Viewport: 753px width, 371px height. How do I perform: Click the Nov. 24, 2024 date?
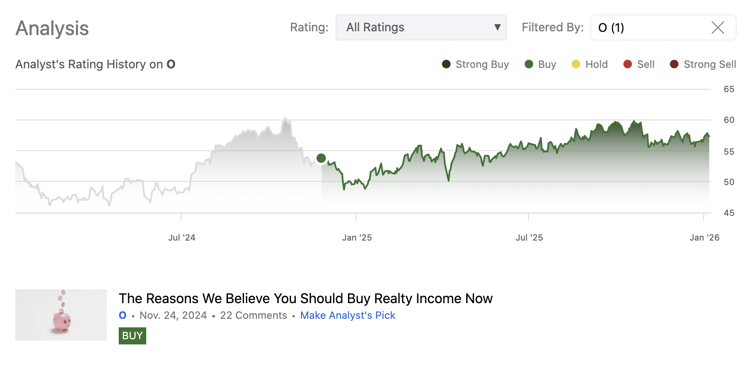(x=173, y=315)
